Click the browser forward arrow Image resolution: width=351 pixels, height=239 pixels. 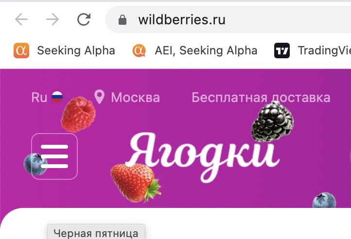point(53,19)
